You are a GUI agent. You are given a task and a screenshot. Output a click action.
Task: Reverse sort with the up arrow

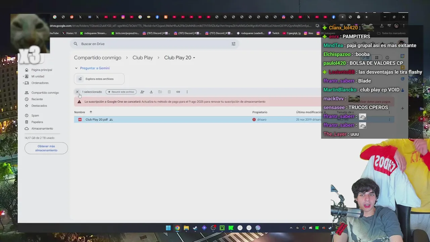pos(91,112)
